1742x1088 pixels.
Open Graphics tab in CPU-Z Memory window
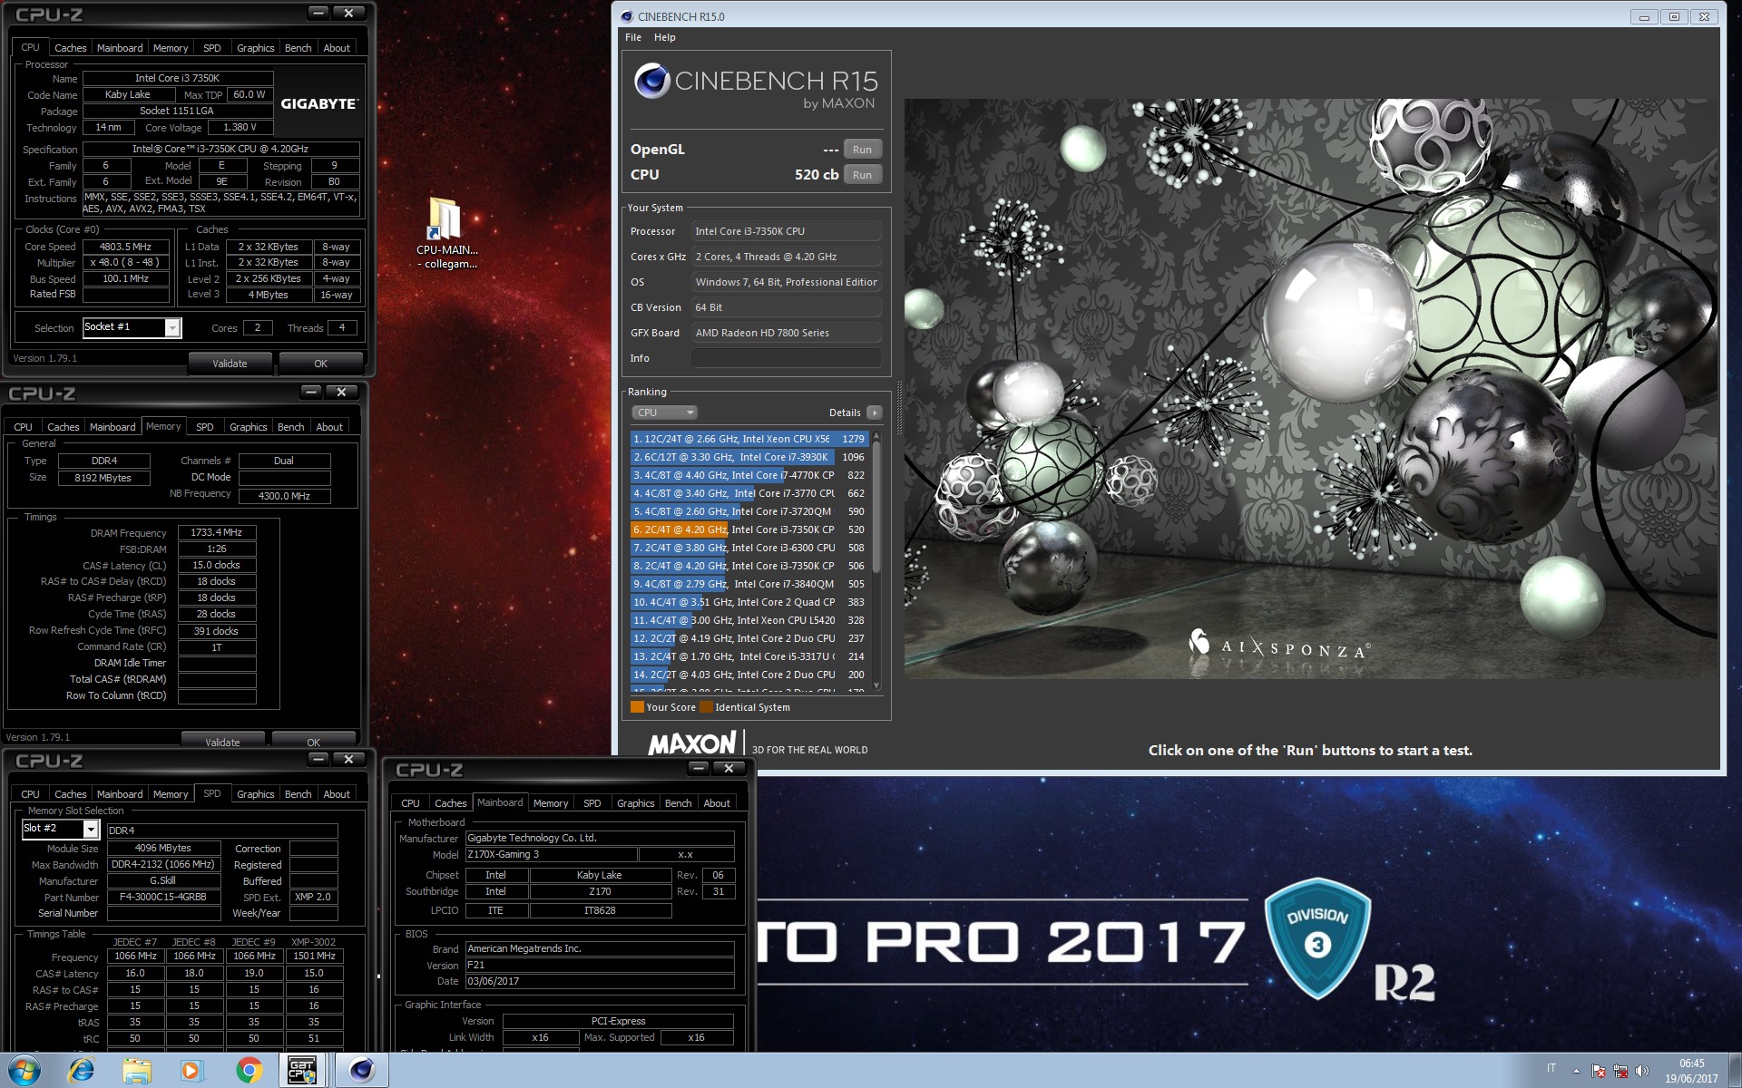tap(249, 427)
